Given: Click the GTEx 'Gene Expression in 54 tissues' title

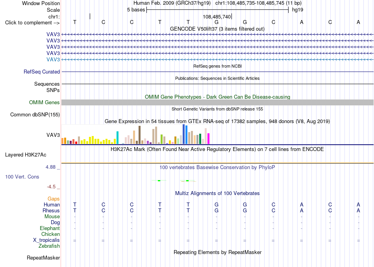Looking at the screenshot, I should point(217,122).
